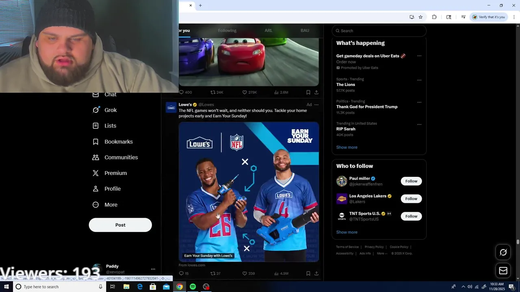This screenshot has width=520, height=292.
Task: Open the Lists sidebar item
Action: [104, 126]
